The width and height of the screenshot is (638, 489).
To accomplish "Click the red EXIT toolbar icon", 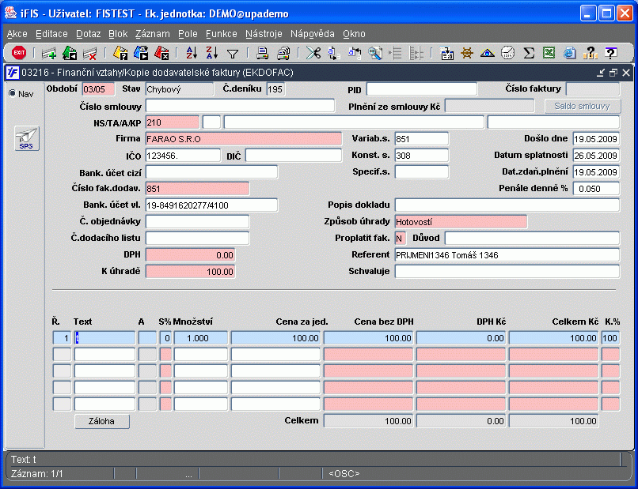I will (19, 52).
